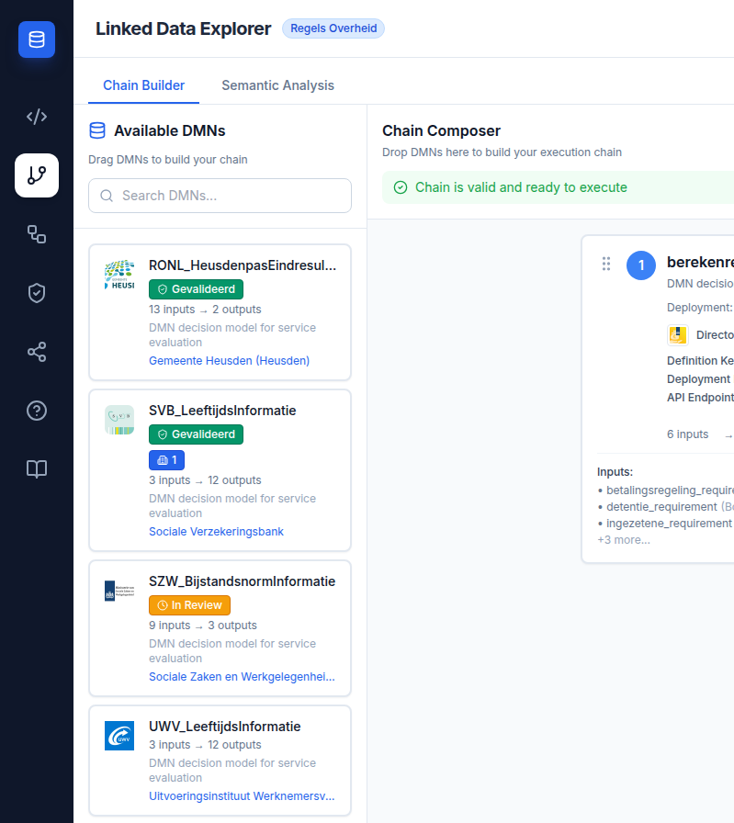This screenshot has width=734, height=823.
Task: Open the help question mark icon
Action: click(x=37, y=411)
